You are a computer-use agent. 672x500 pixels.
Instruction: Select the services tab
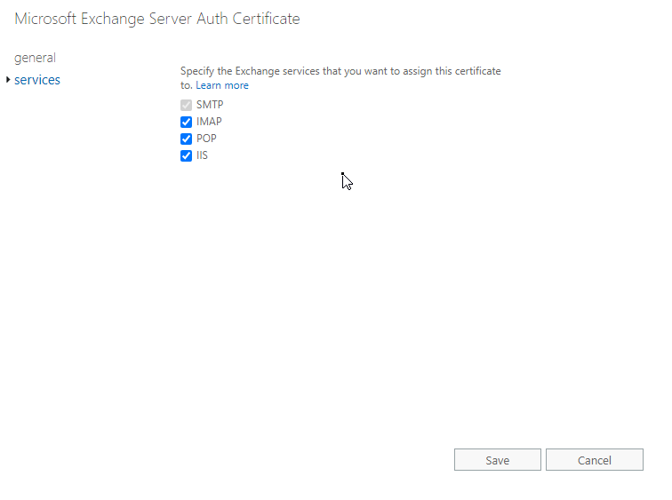click(x=36, y=80)
